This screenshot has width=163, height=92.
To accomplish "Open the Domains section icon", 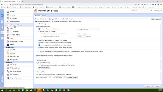I will coord(8,15).
